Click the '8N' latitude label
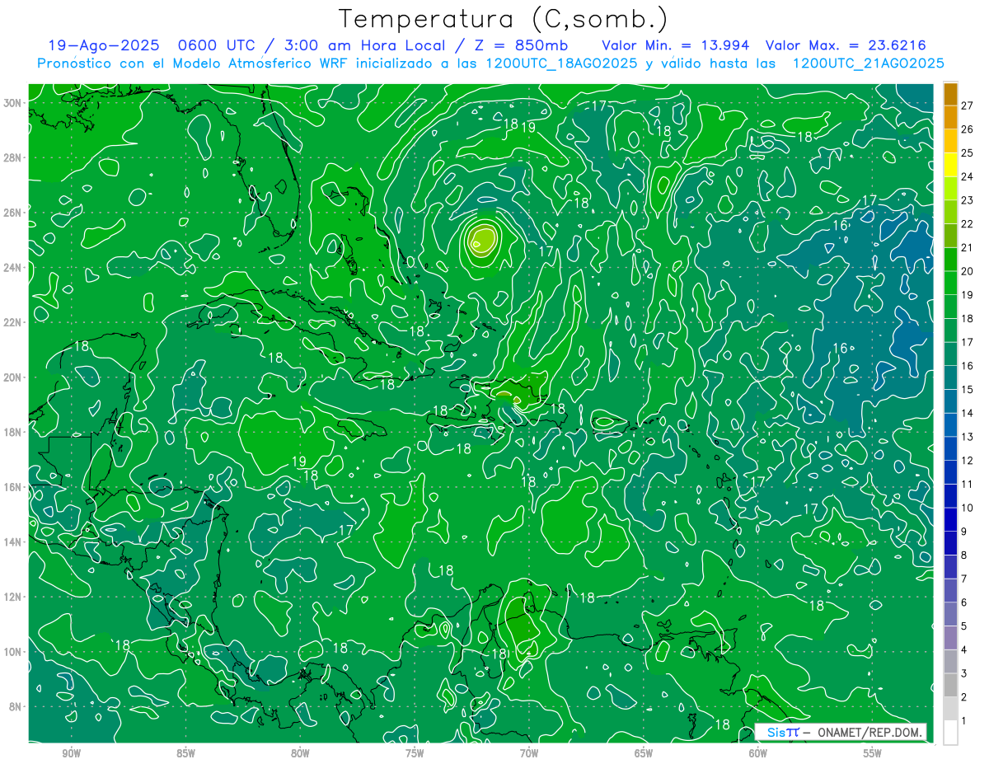 (x=16, y=706)
